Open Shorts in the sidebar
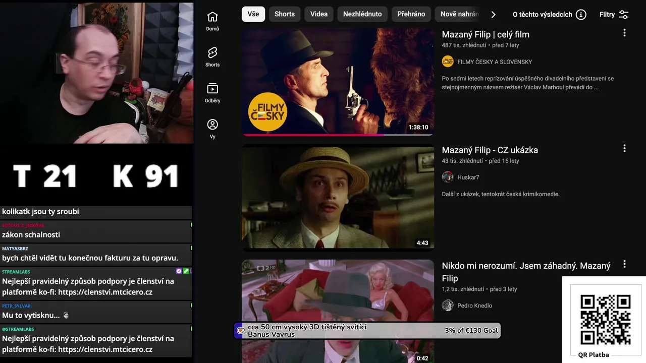Image resolution: width=646 pixels, height=363 pixels. [212, 57]
